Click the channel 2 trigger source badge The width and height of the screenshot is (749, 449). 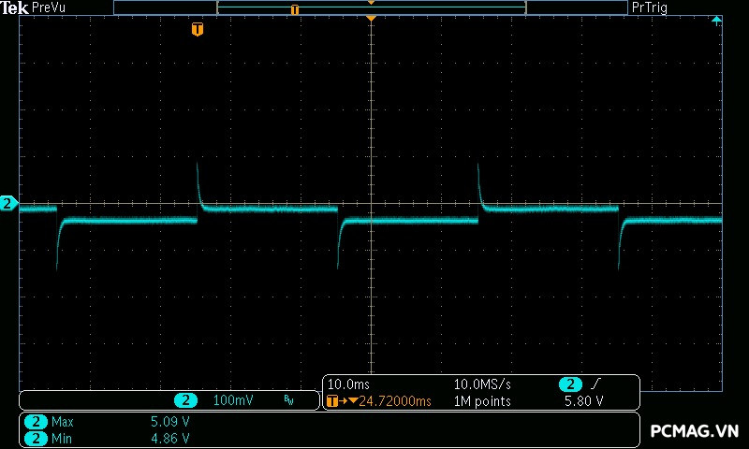tap(569, 384)
